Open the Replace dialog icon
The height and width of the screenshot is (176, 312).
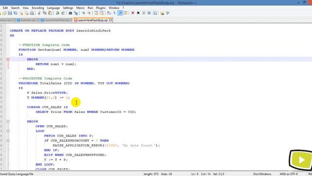[76, 13]
